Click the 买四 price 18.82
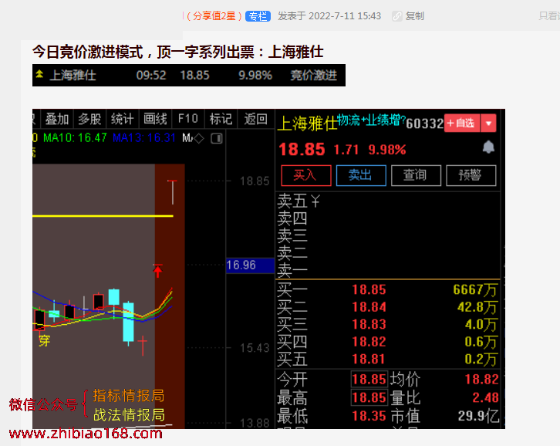 [x=369, y=342]
